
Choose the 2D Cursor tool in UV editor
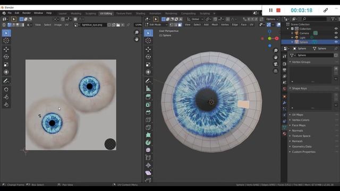6,41
